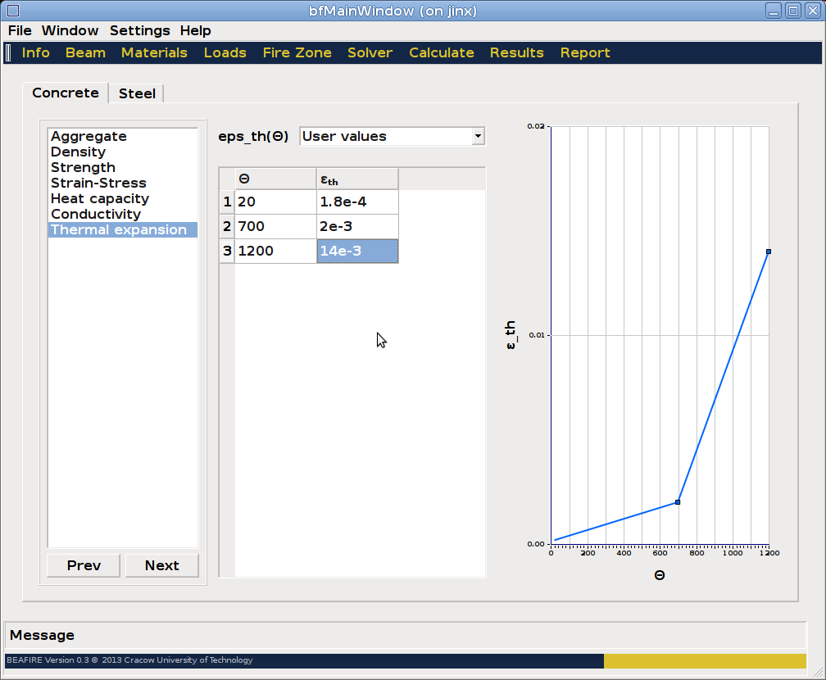The image size is (826, 680).
Task: Open the Results section
Action: click(516, 52)
